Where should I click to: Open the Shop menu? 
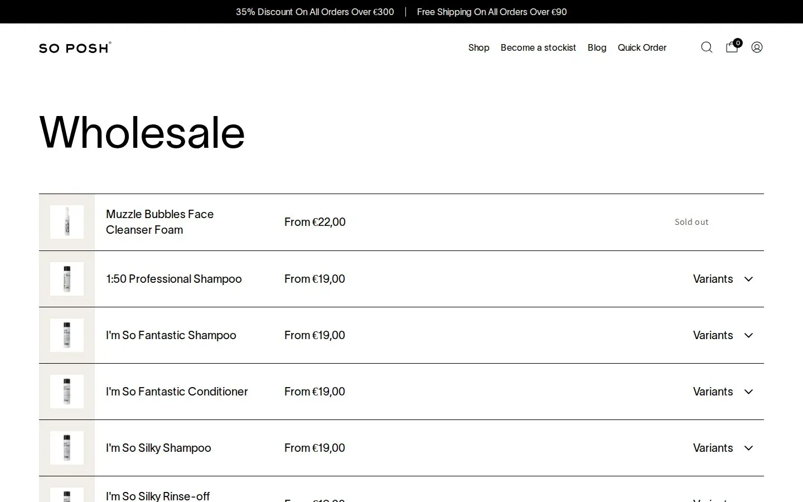(478, 47)
